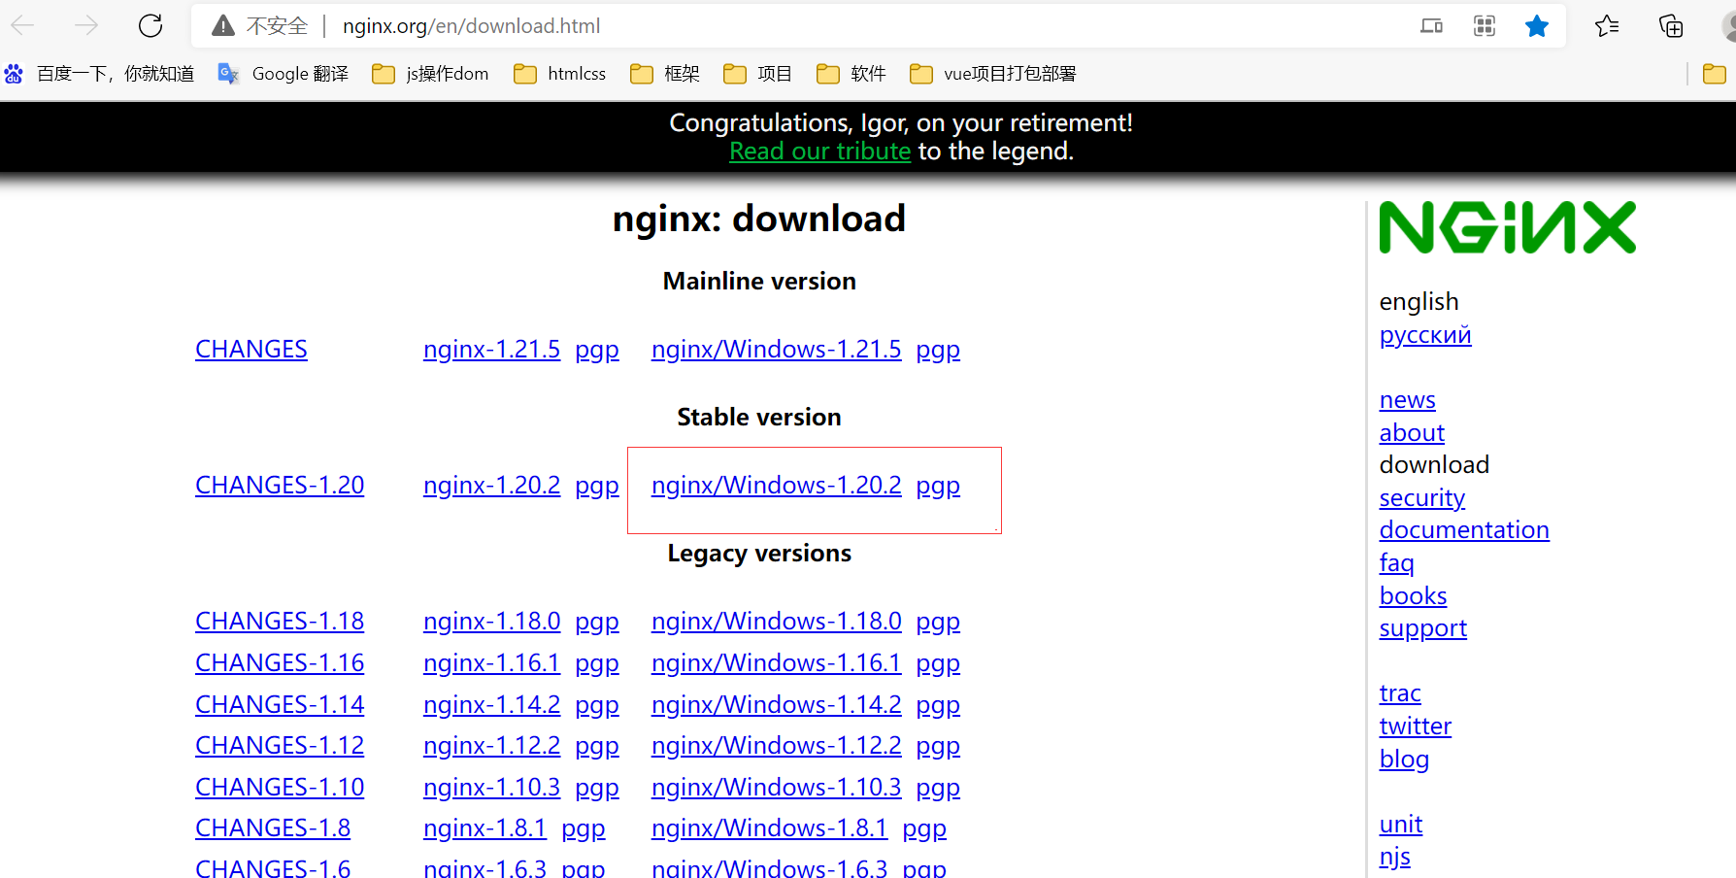
Task: Download nginx-1.14.2 source
Action: point(491,705)
